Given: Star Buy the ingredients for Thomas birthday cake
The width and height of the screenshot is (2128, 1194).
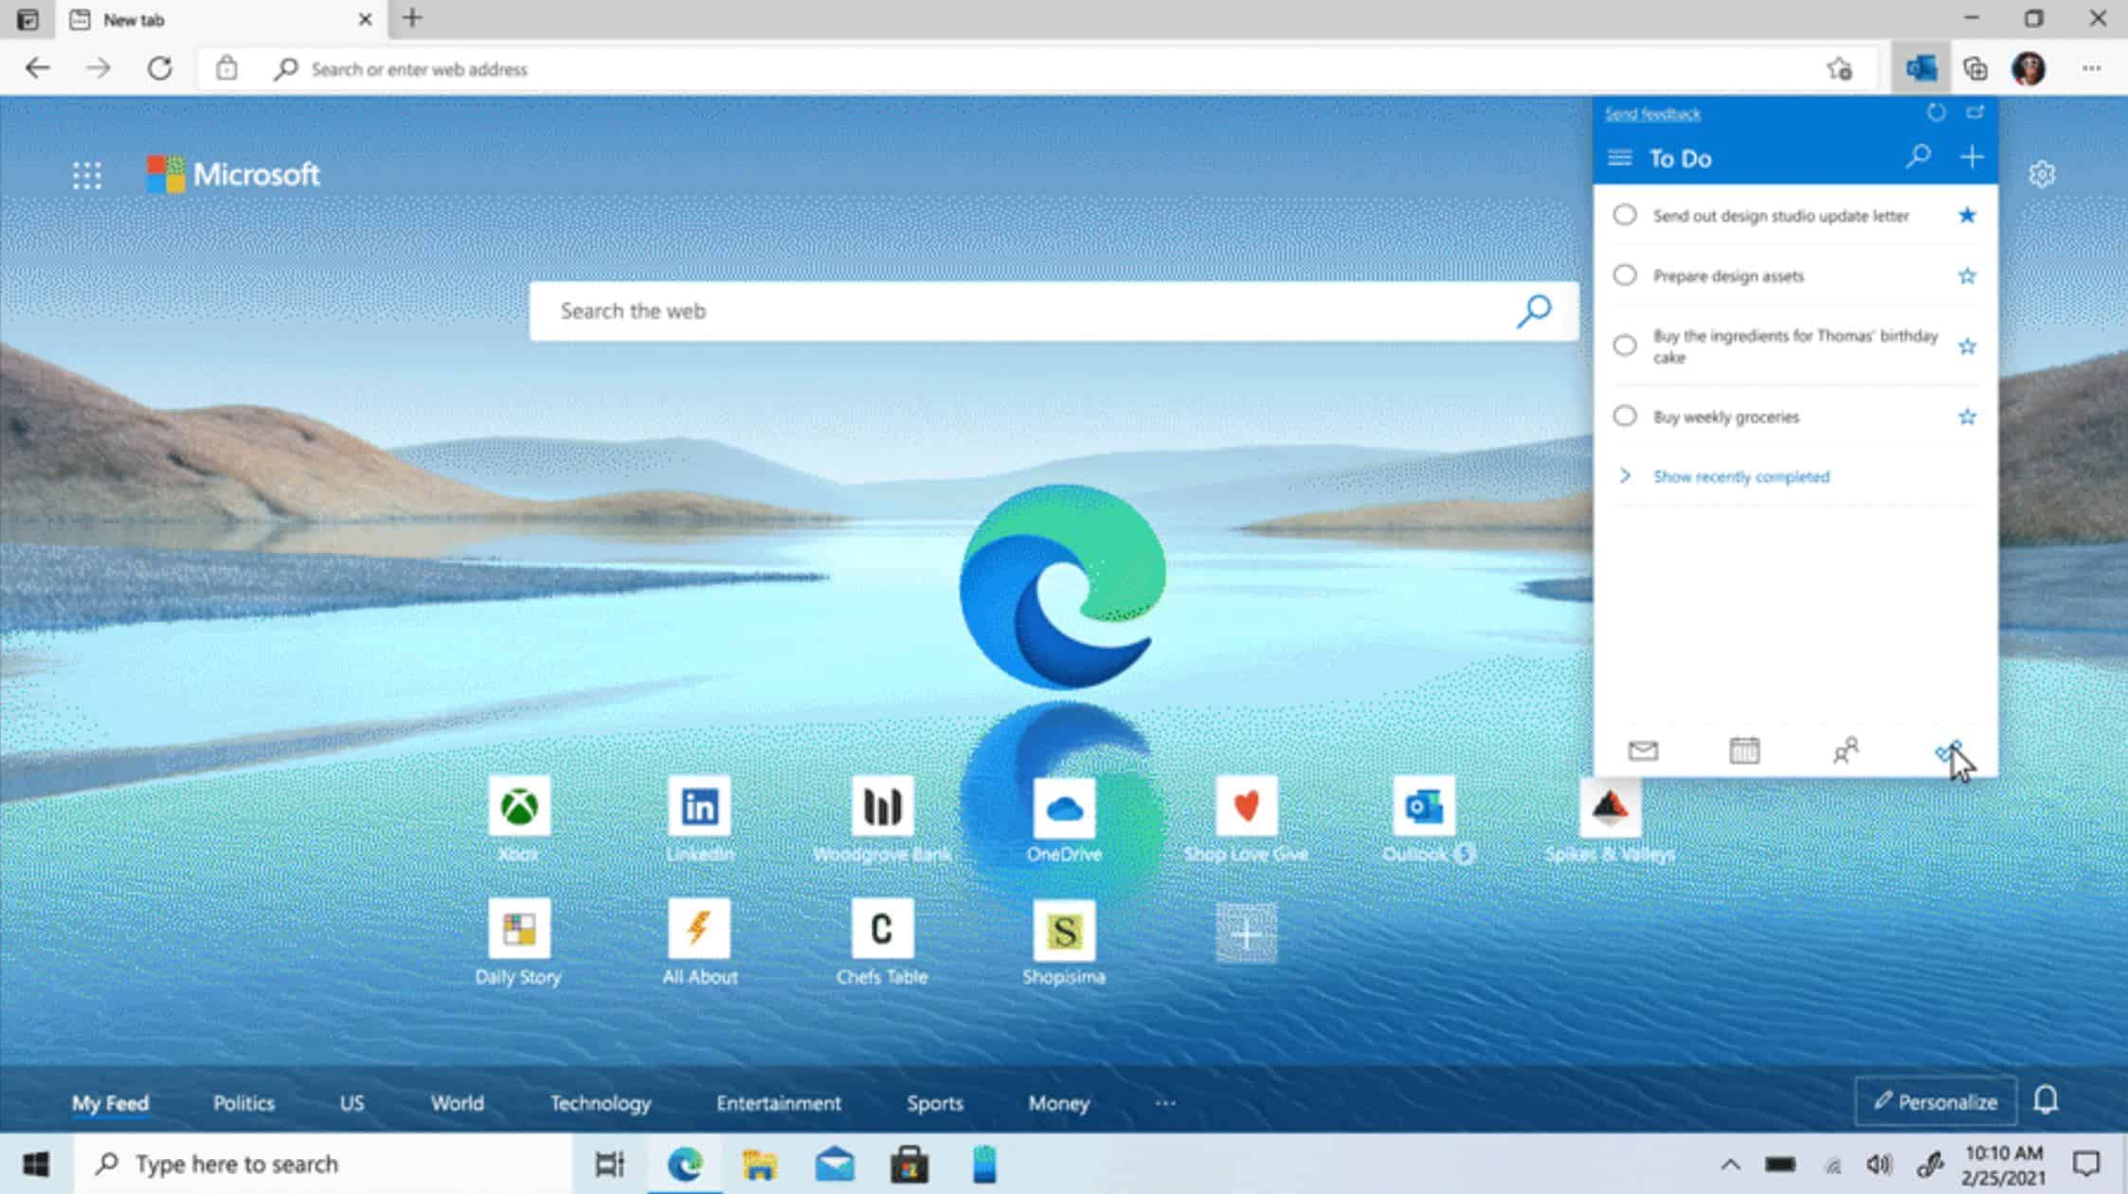Looking at the screenshot, I should (x=1967, y=345).
